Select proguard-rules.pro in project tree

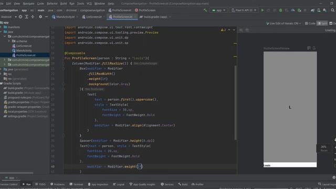pos(19,98)
